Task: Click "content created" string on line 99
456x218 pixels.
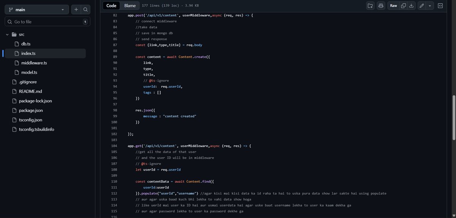Action: click(180, 116)
